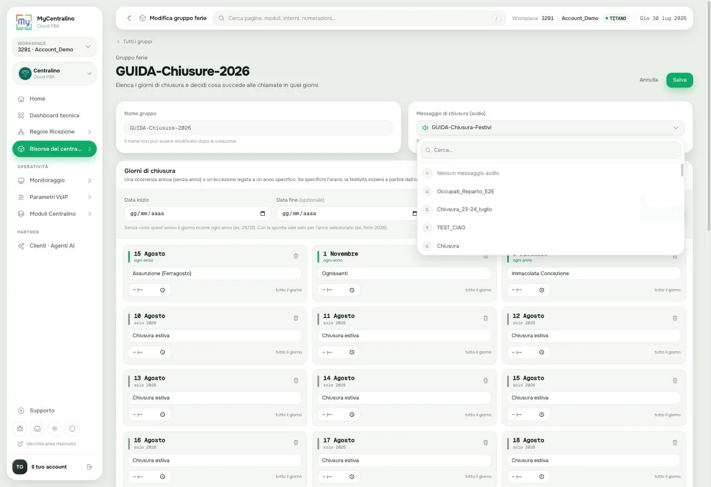Click the logout icon beside Il tuo account
This screenshot has width=711, height=487.
(x=90, y=467)
